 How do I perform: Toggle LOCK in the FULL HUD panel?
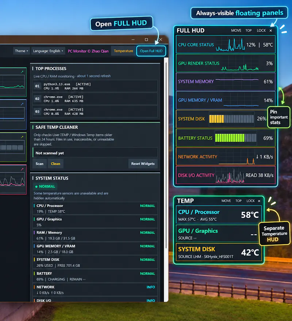tap(261, 31)
